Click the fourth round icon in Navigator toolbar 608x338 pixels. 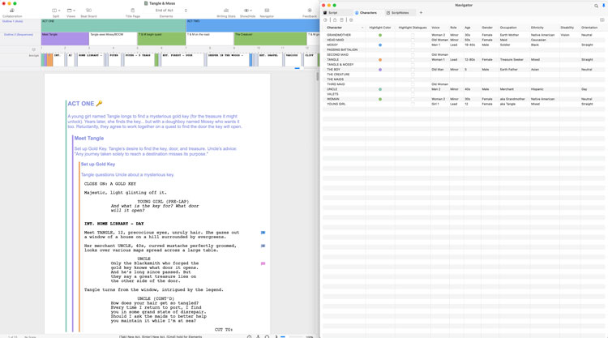[x=351, y=19]
